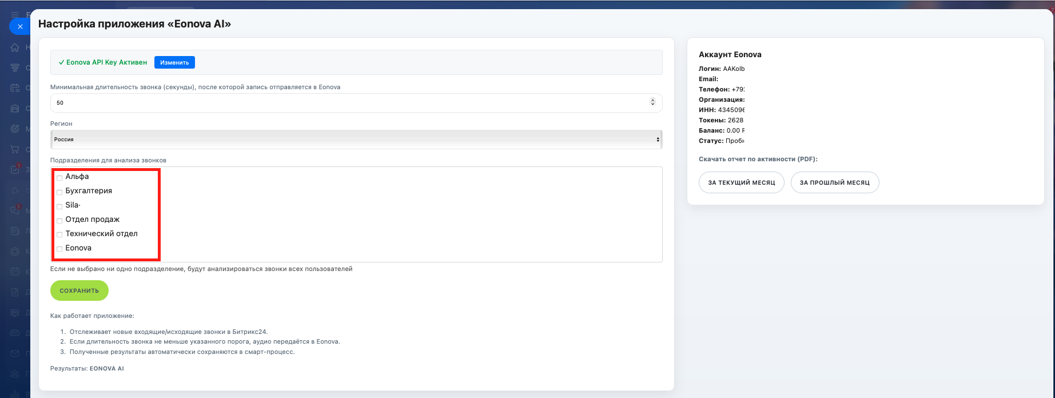Enable the Альфа department checkbox

(x=59, y=178)
